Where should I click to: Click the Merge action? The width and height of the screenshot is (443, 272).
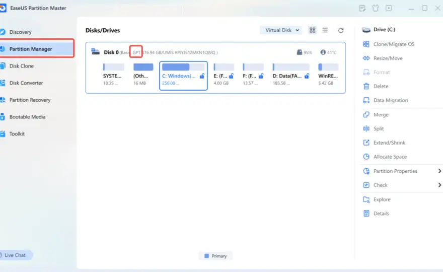coord(381,115)
